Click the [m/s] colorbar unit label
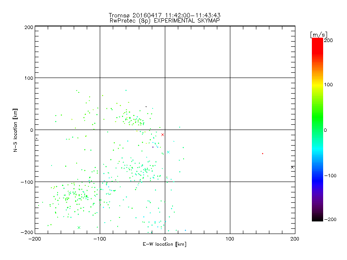Image resolution: width=347 pixels, height=260 pixels. click(x=319, y=35)
